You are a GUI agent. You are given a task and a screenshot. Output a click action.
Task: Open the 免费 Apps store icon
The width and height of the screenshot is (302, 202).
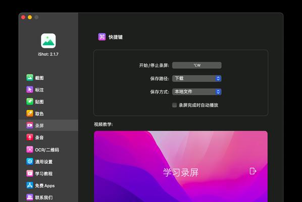point(30,185)
